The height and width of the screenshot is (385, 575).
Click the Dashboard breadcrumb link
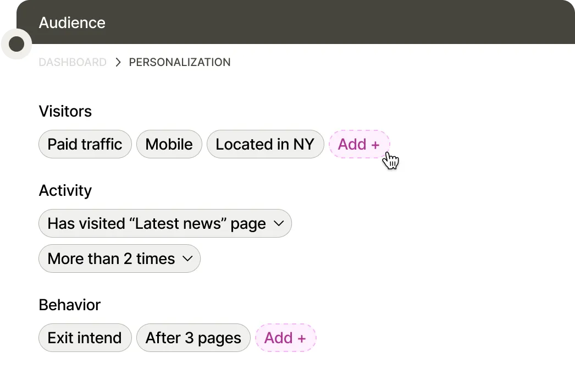[x=73, y=62]
